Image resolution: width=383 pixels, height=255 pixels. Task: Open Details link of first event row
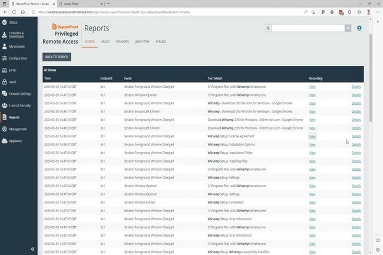(356, 87)
